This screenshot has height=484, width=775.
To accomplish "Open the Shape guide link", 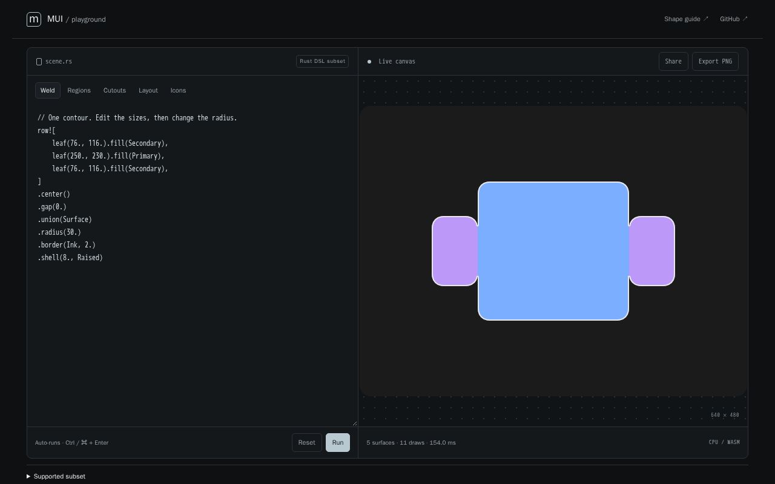I will [x=687, y=19].
